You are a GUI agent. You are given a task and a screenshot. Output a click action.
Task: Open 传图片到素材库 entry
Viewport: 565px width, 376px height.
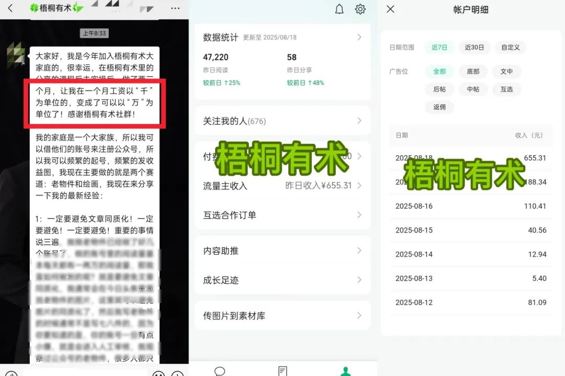tap(282, 316)
